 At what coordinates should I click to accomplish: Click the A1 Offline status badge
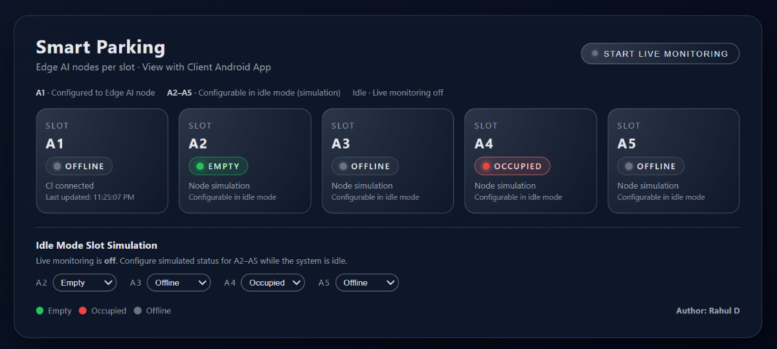[x=79, y=166]
